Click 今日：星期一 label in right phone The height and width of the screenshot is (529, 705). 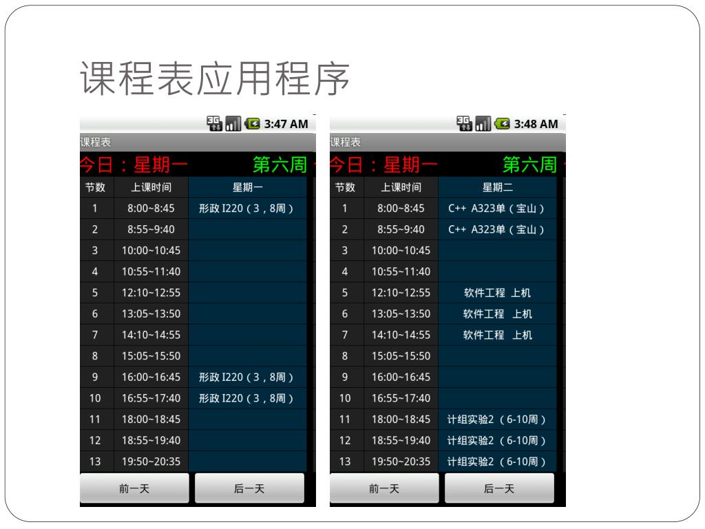click(x=384, y=165)
